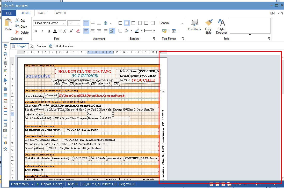
Task: Open the General text format dropdown
Action: click(171, 23)
